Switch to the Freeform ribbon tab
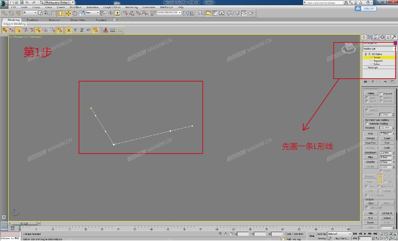Screen dimensions: 398x241 coord(32,20)
